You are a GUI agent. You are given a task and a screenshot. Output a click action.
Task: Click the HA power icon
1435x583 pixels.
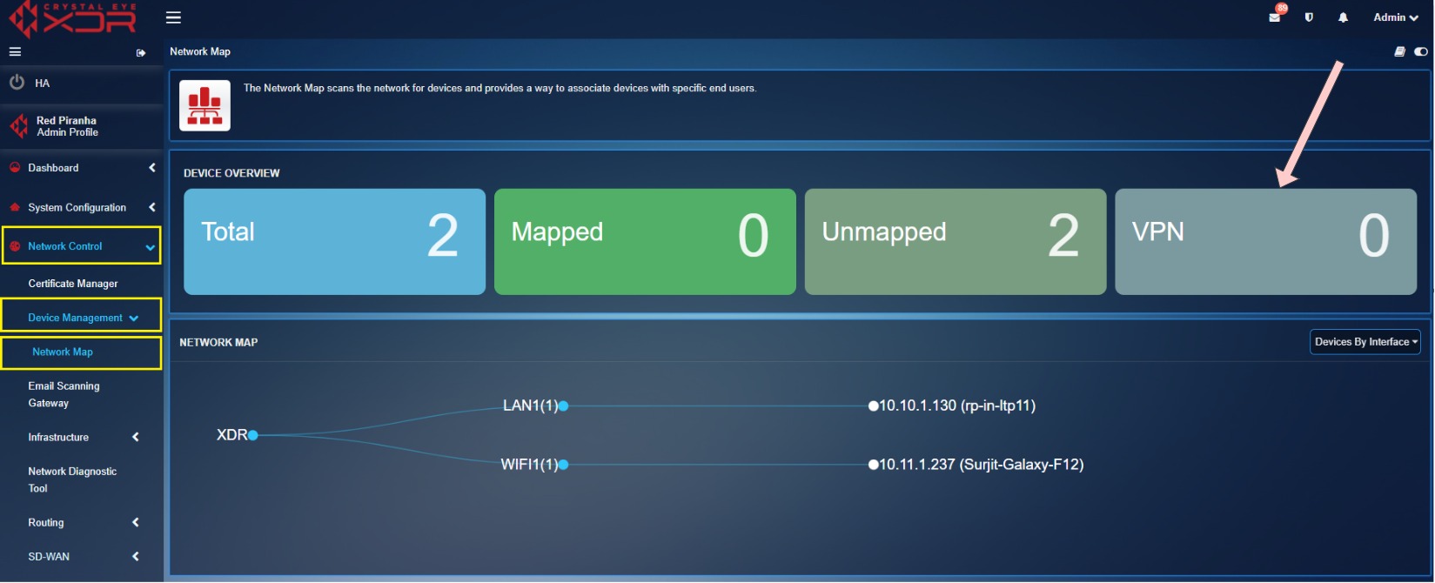click(17, 83)
